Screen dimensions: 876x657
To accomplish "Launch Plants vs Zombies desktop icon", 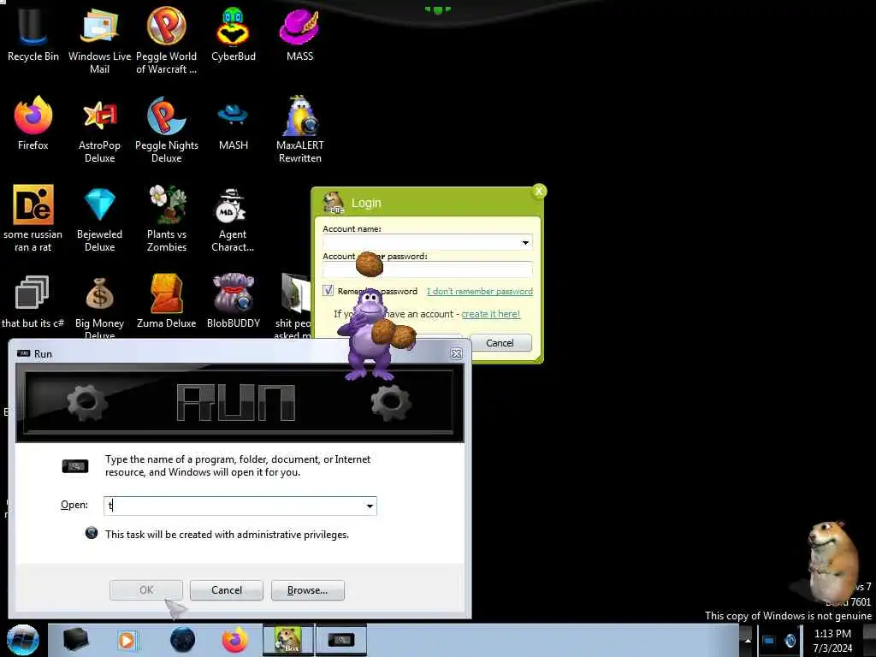I will tap(167, 218).
